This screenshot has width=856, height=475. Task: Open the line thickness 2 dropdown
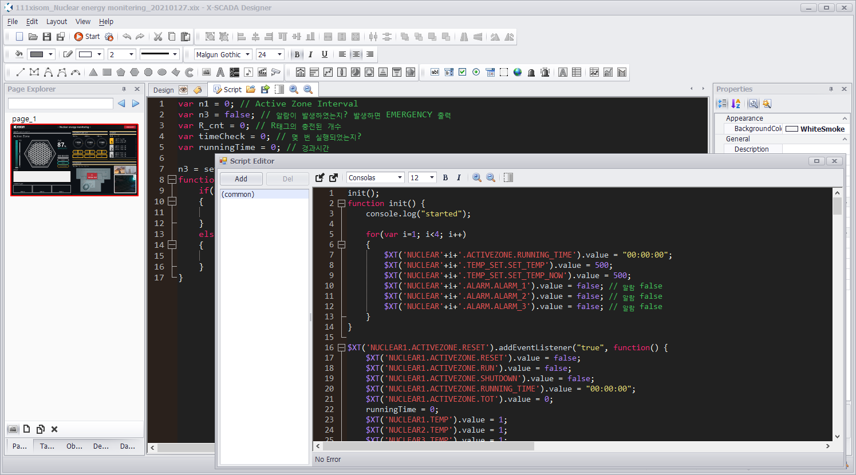click(131, 54)
